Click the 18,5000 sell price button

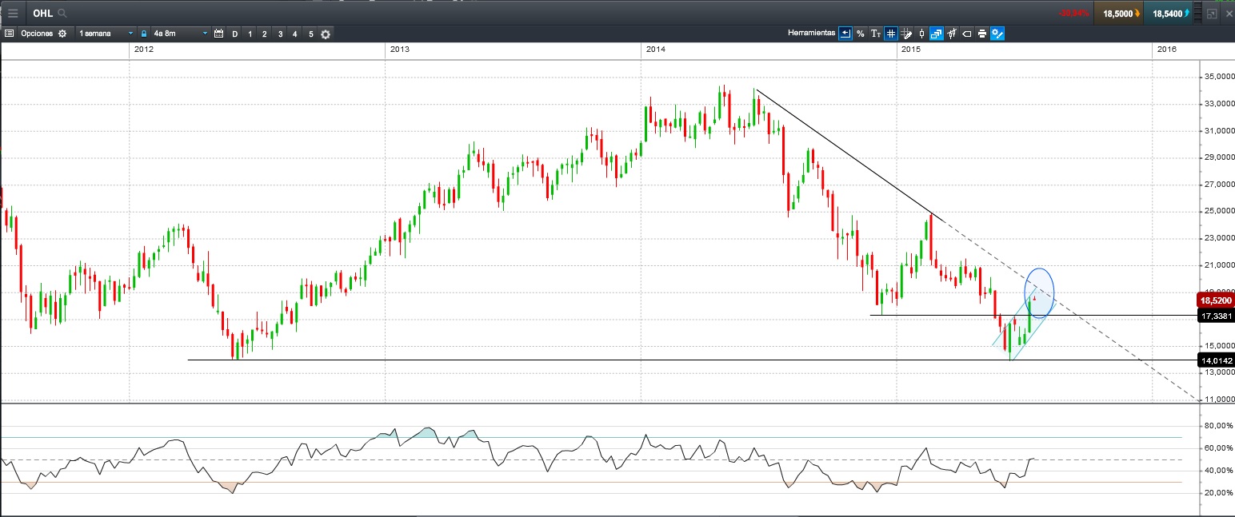point(1118,14)
